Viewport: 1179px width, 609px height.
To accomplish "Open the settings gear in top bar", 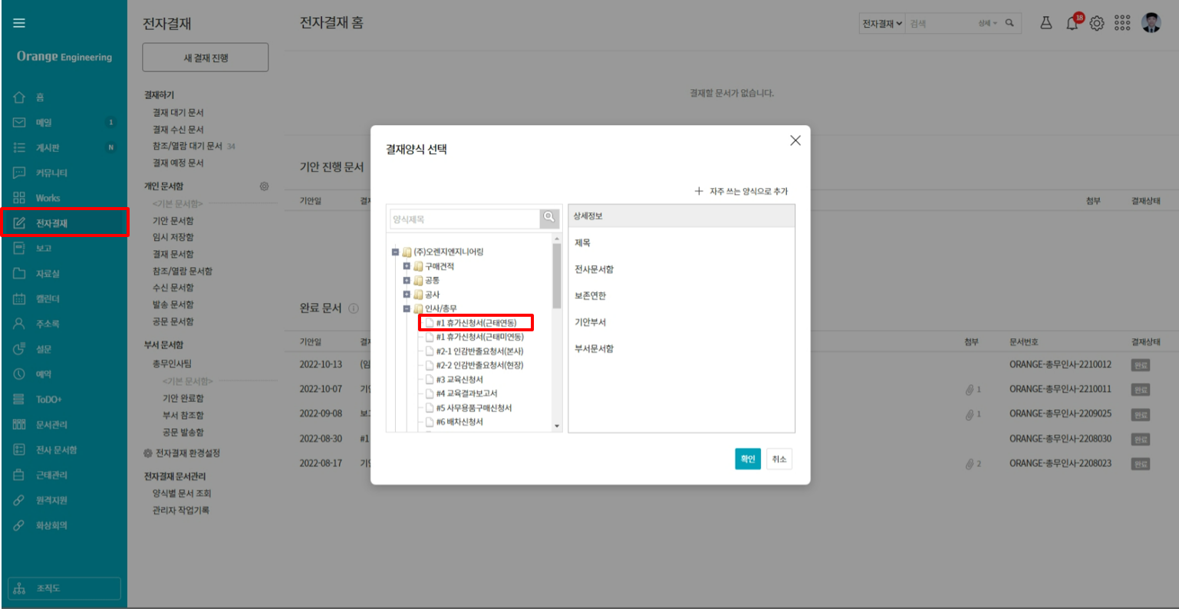I will pyautogui.click(x=1097, y=24).
